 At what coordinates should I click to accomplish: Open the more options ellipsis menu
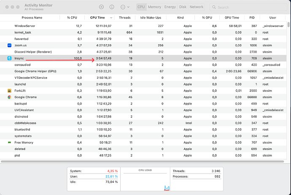[125, 7]
